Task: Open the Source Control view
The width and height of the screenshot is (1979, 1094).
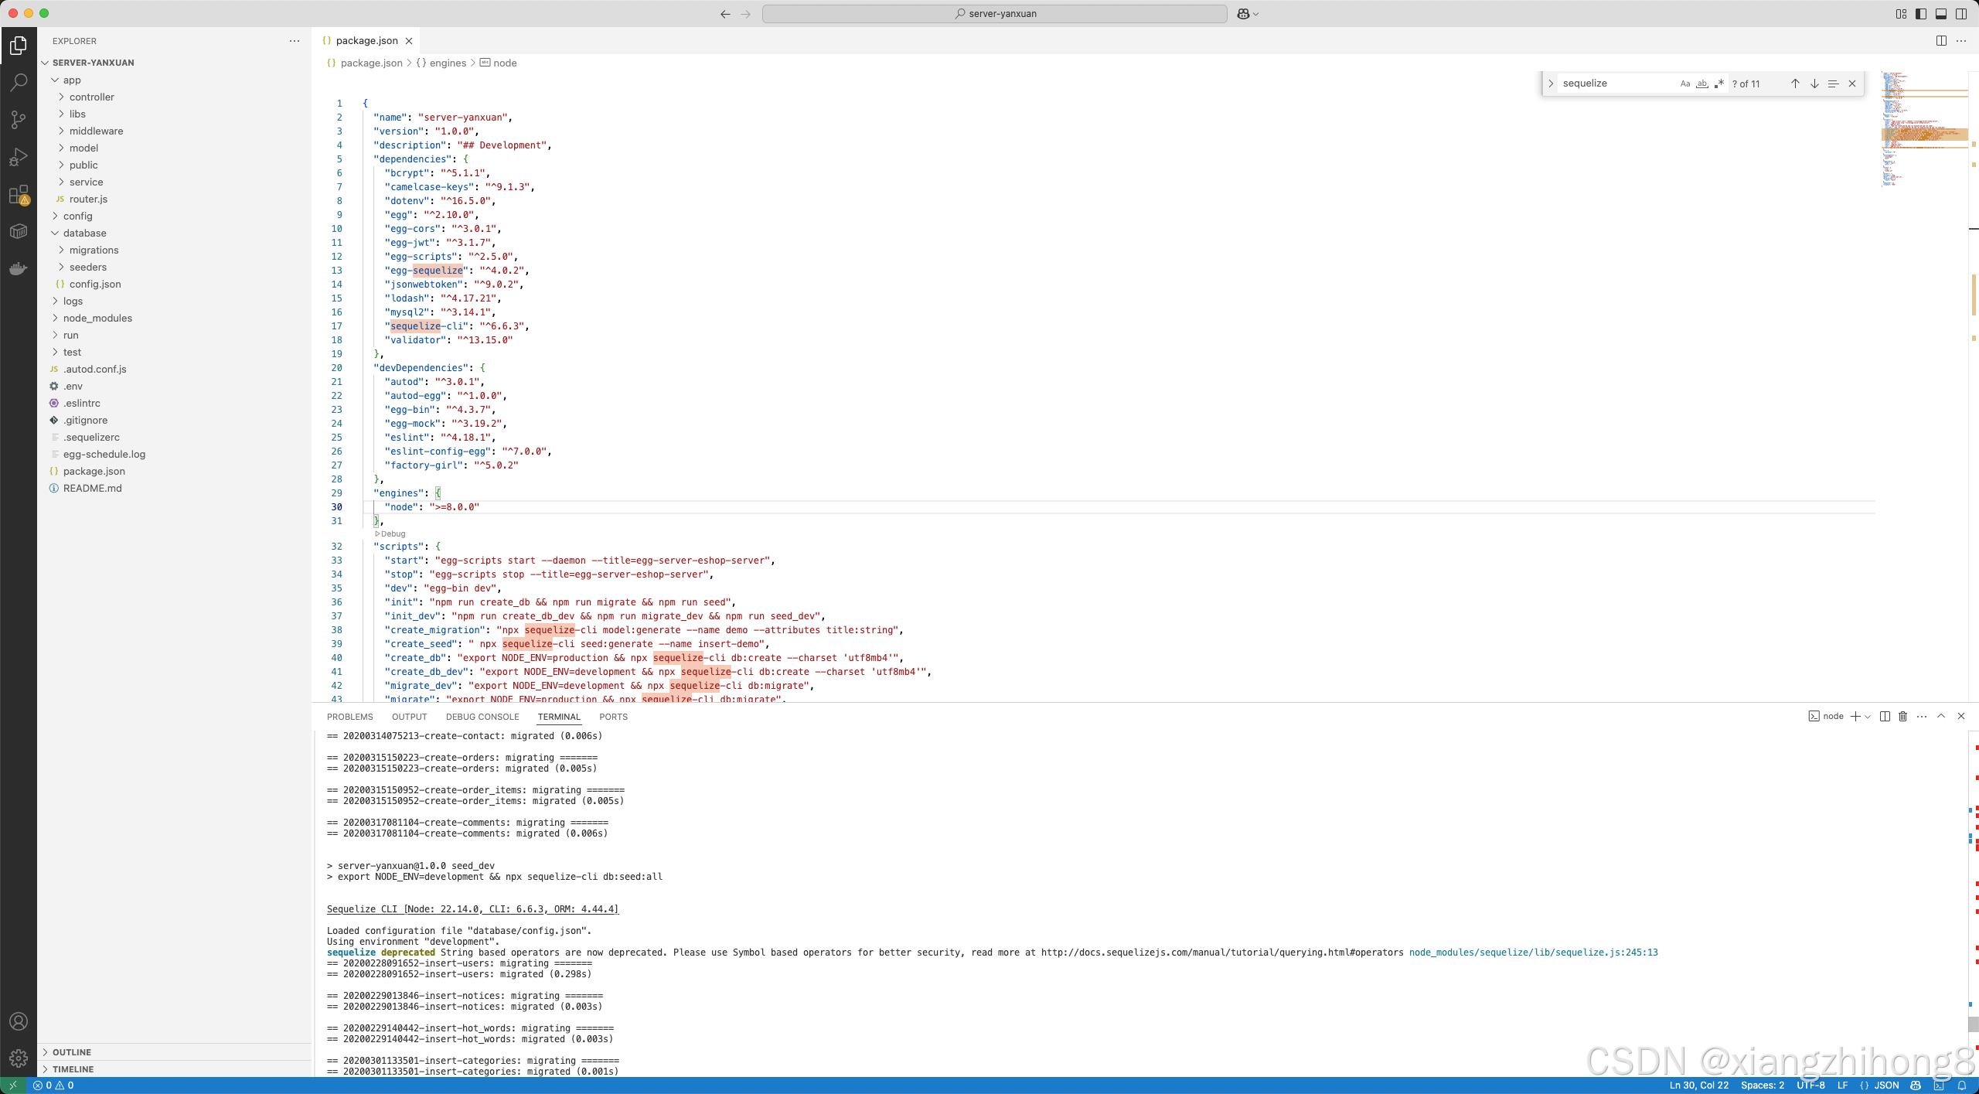Action: tap(19, 119)
